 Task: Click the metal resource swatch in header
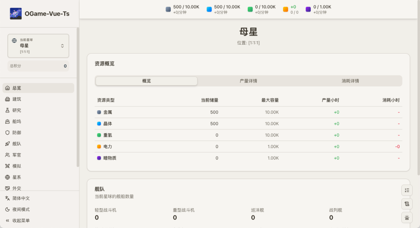pyautogui.click(x=168, y=9)
